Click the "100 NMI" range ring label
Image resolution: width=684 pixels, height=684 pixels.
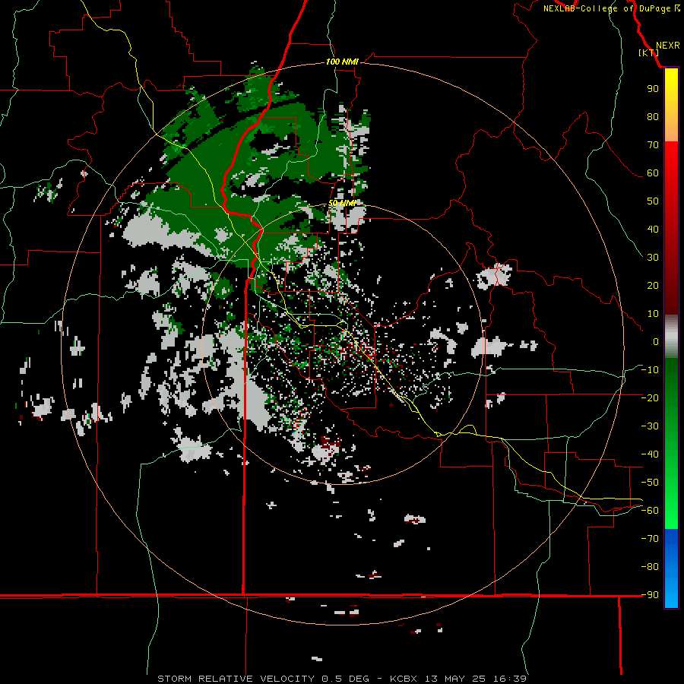[342, 62]
